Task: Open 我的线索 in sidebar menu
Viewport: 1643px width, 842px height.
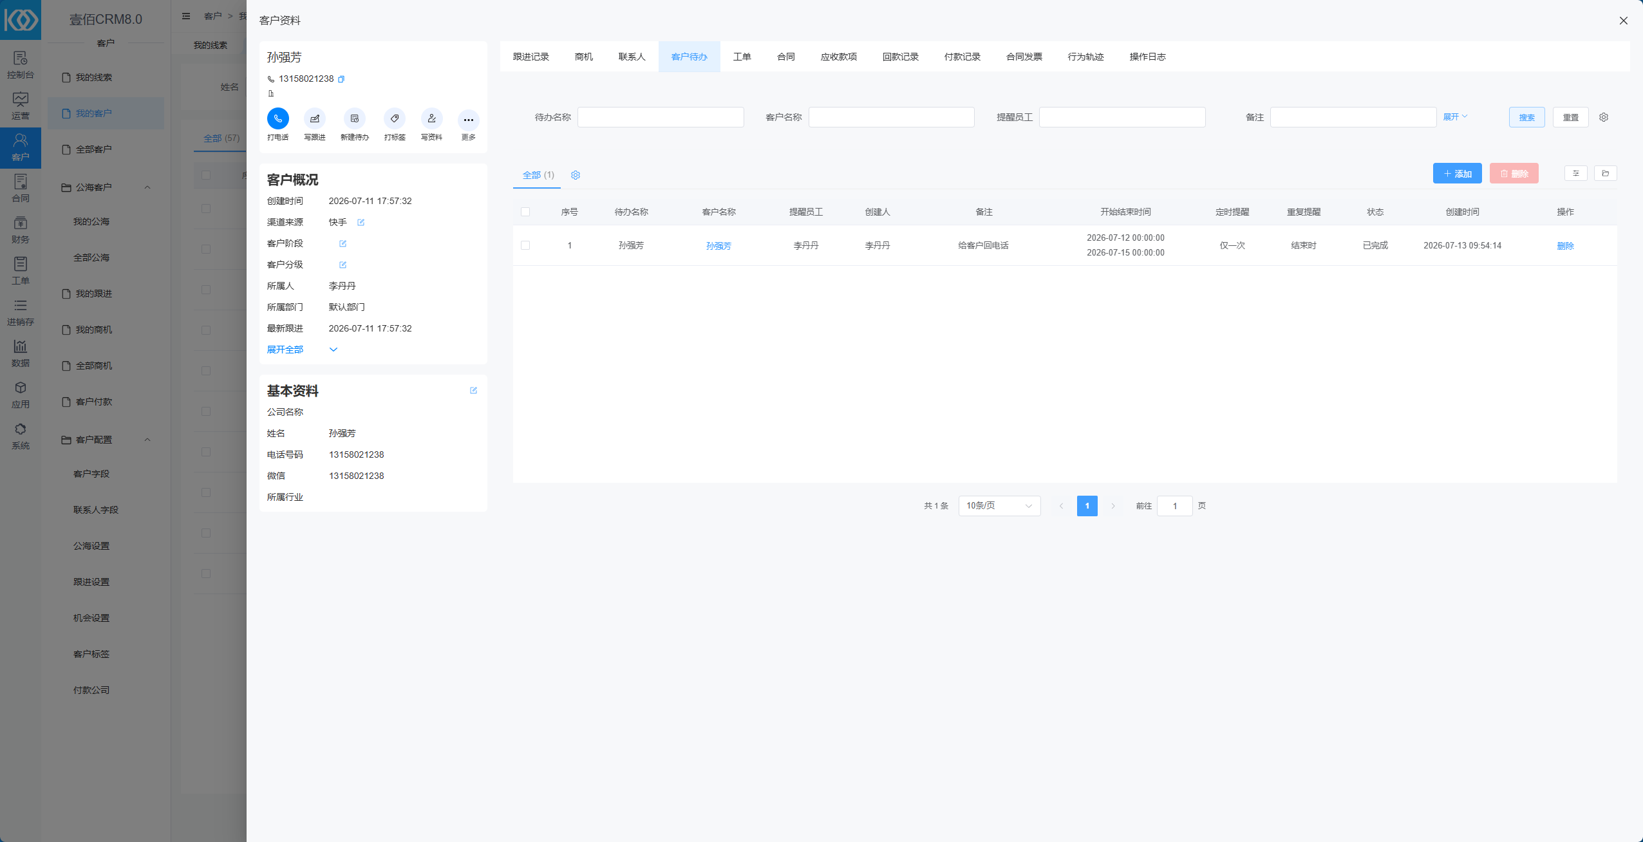Action: click(106, 77)
